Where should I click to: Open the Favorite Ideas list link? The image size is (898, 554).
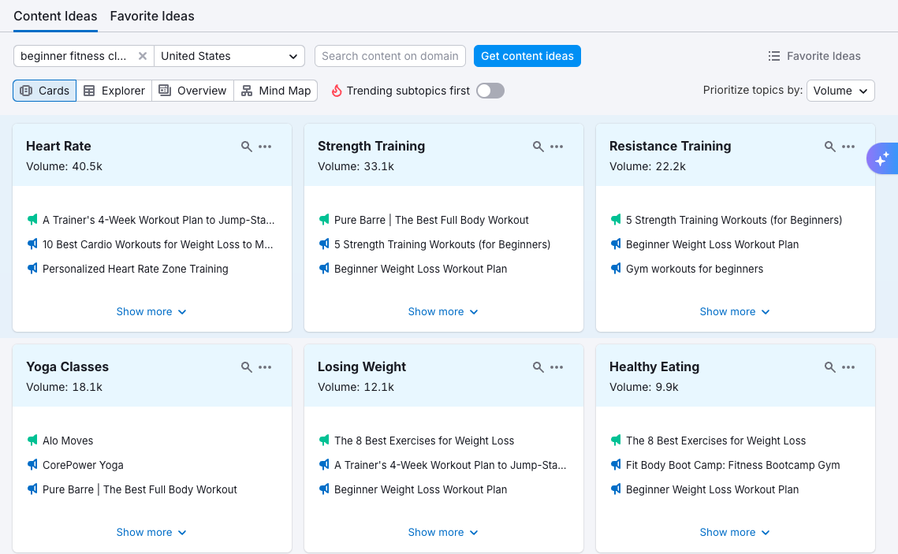click(x=814, y=56)
